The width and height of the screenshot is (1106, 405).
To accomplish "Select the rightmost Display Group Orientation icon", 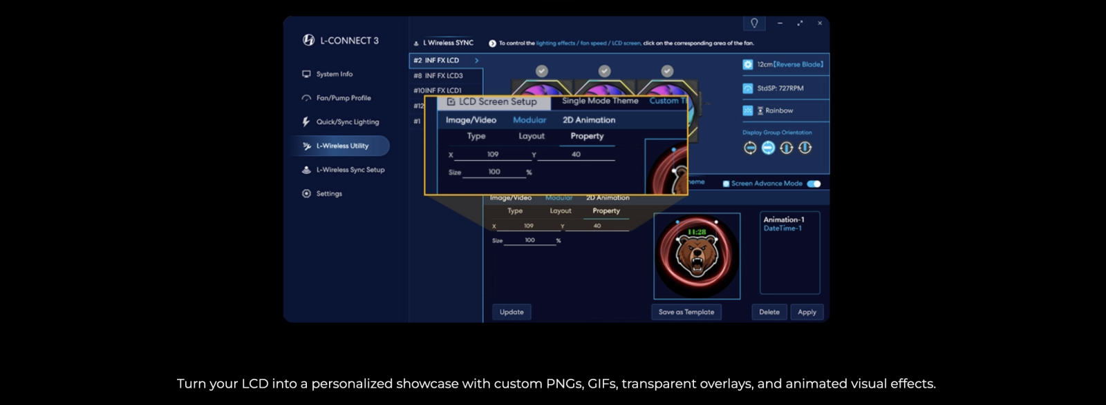I will (805, 148).
